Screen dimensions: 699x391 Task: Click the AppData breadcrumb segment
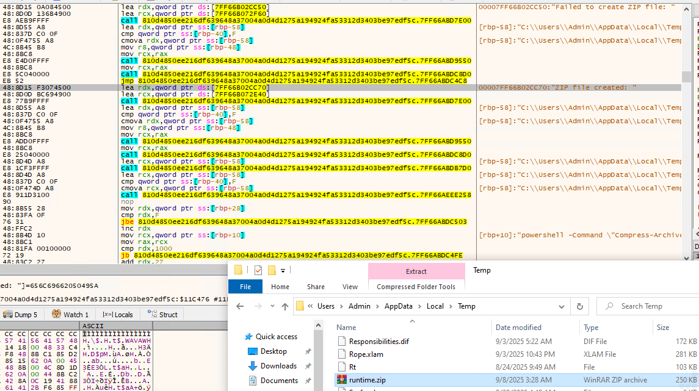[397, 306]
